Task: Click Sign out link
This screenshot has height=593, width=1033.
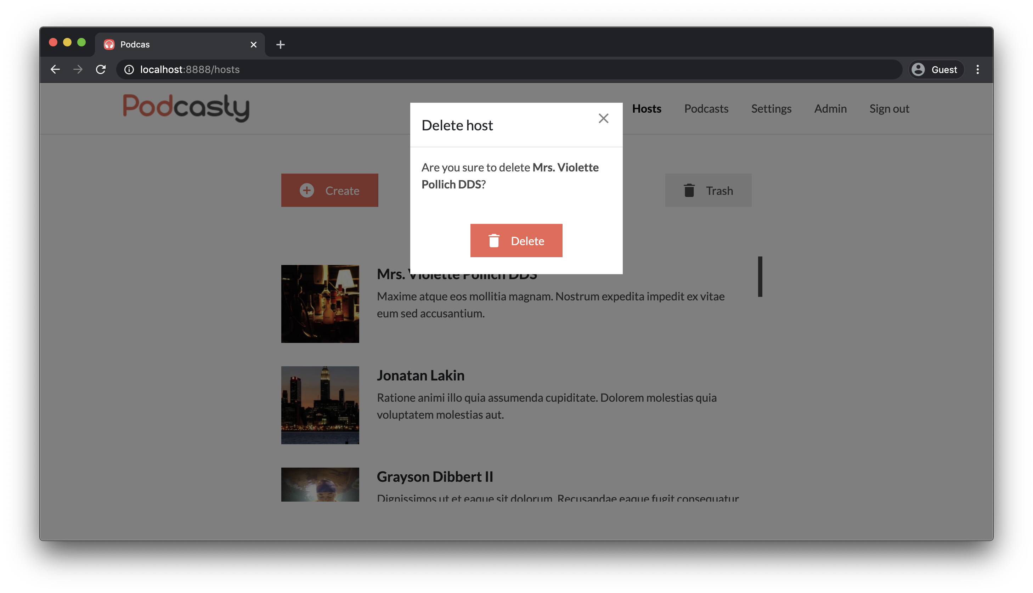Action: (889, 109)
